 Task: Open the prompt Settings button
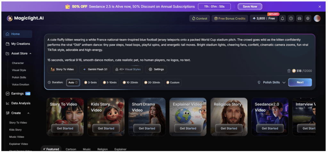(156, 69)
